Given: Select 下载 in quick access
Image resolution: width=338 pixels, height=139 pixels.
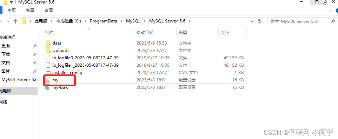Looking at the screenshot, I should point(6,54).
